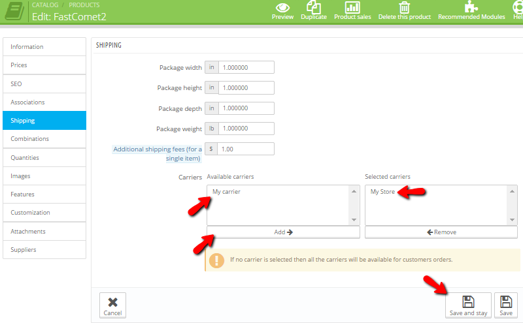Viewport: 523px width, 323px height.
Task: Click the Package width label
Action: pos(180,68)
